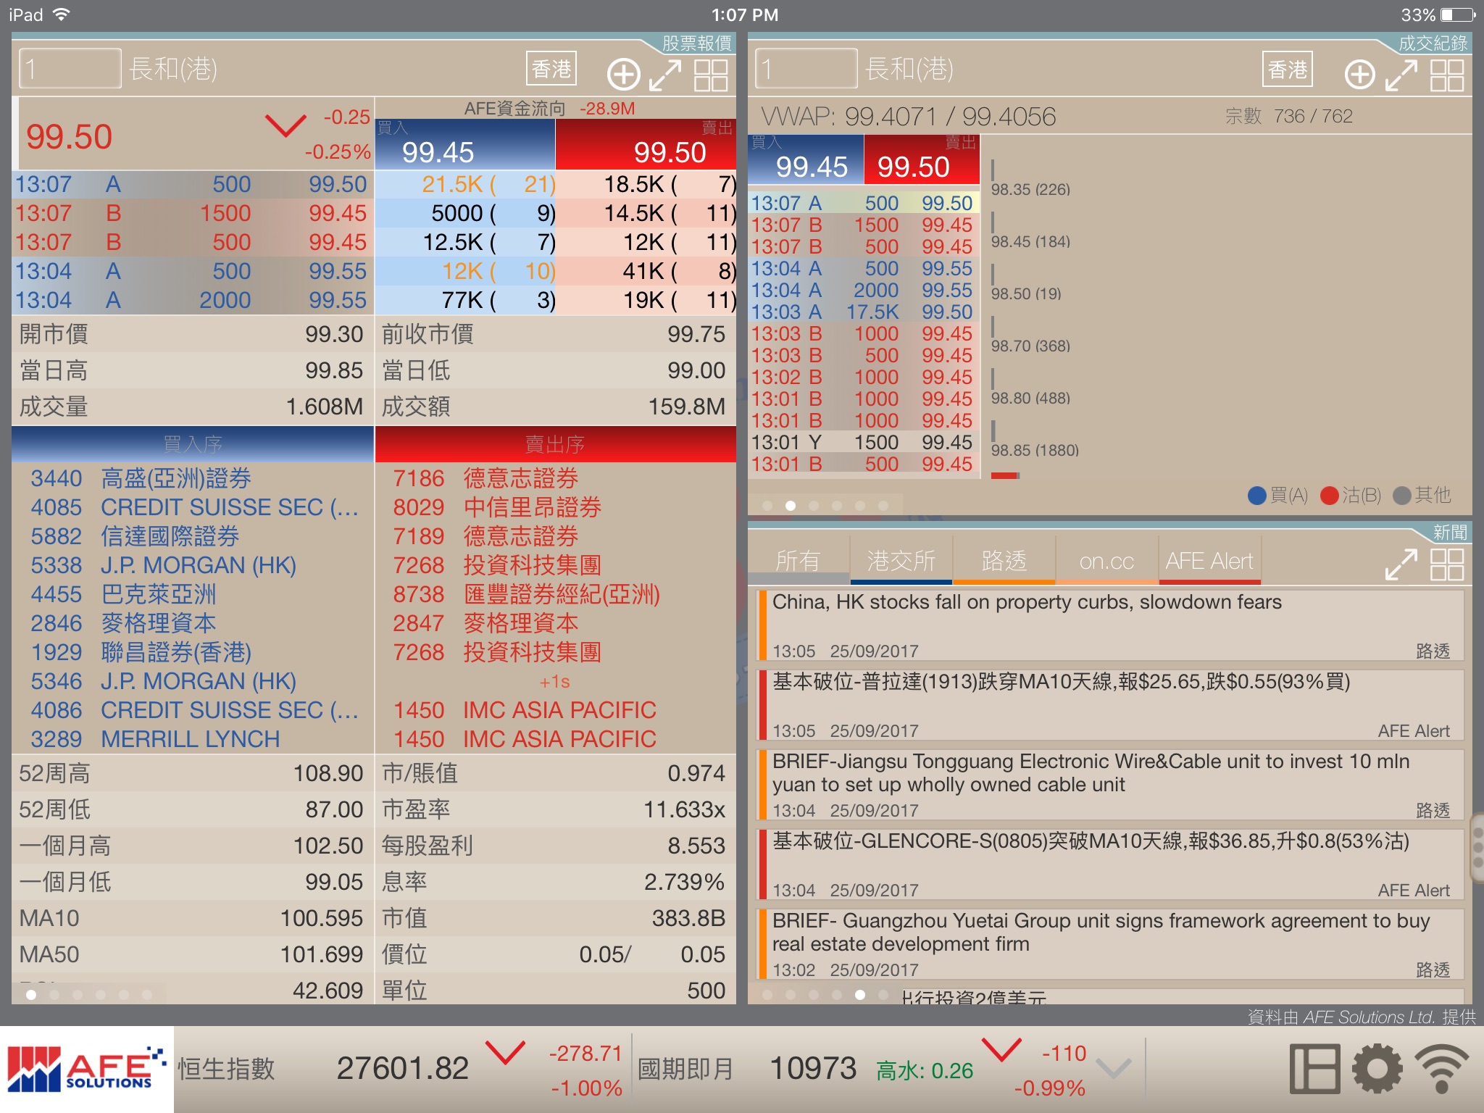Open alert about GLENCORE-S(0805) MA10
Screen dimensions: 1484x1113
pyautogui.click(x=1110, y=864)
